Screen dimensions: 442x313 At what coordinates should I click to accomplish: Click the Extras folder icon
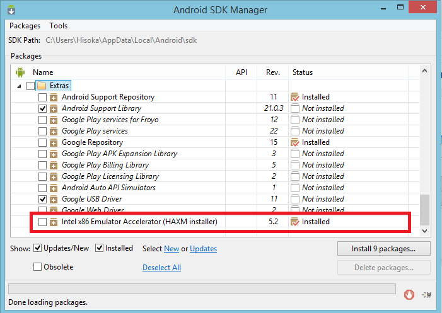coord(42,85)
